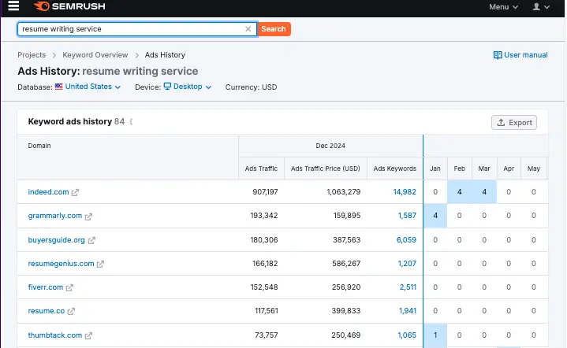This screenshot has width=567, height=348.
Task: Click the Currency: USD label
Action: (251, 87)
